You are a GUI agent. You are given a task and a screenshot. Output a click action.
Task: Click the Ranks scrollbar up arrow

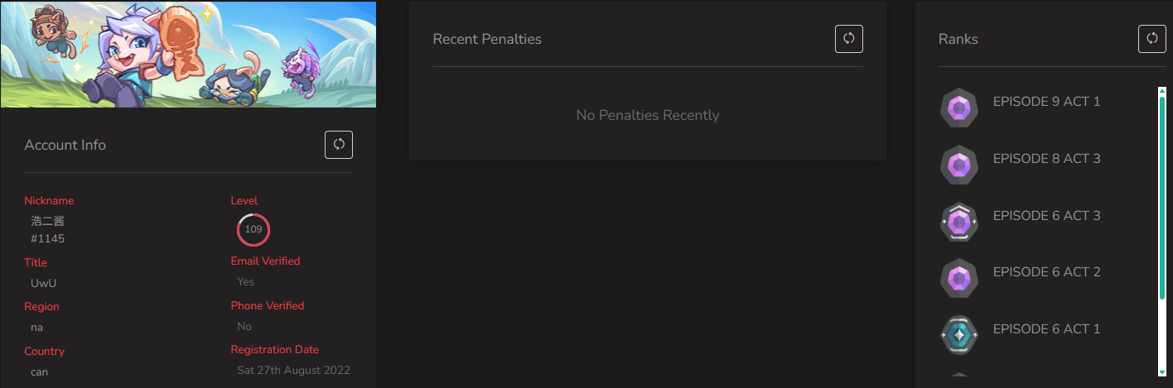[x=1161, y=91]
